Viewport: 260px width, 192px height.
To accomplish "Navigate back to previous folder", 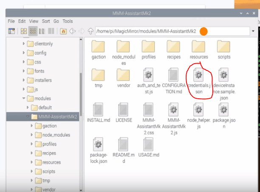I will 72,31.
